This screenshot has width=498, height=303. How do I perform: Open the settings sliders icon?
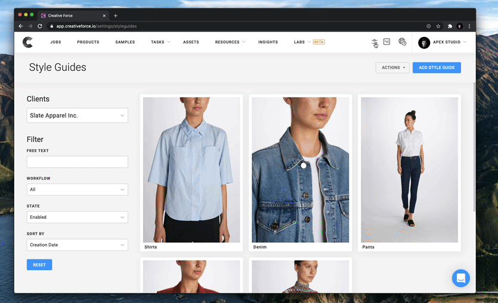tap(375, 43)
